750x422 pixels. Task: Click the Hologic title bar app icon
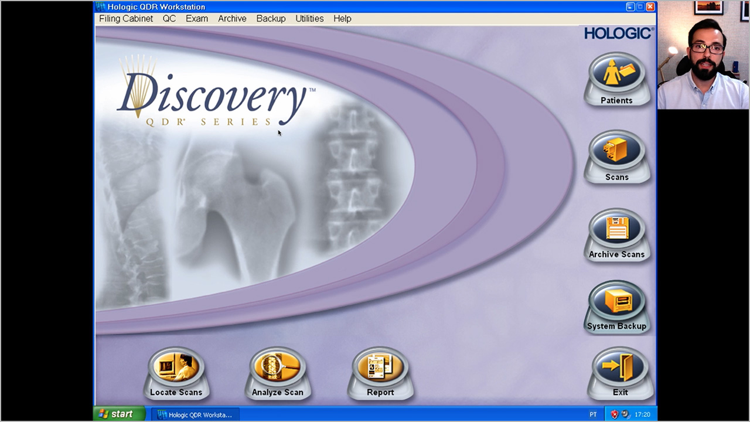101,7
